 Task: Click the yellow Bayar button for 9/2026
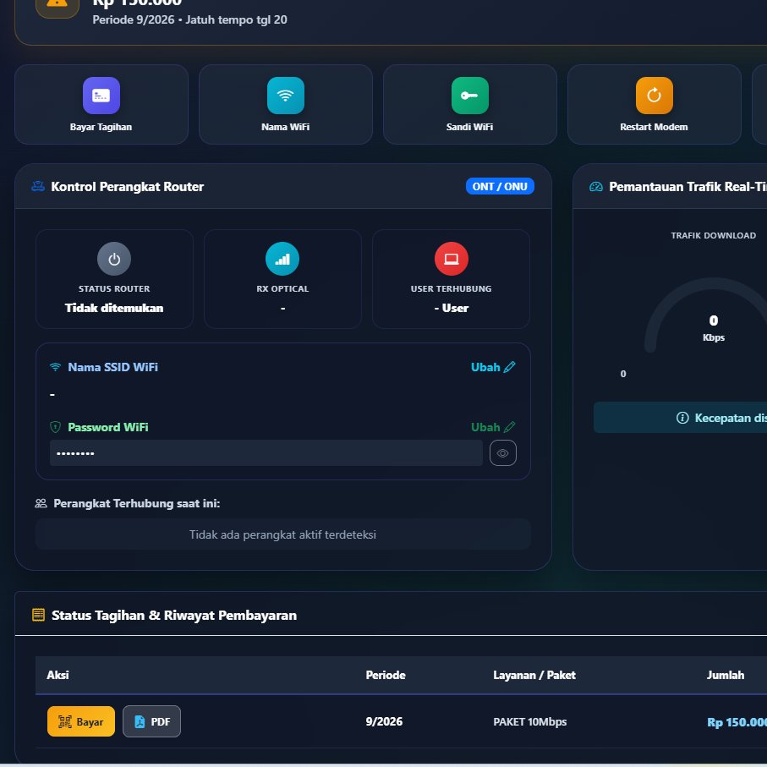[81, 721]
